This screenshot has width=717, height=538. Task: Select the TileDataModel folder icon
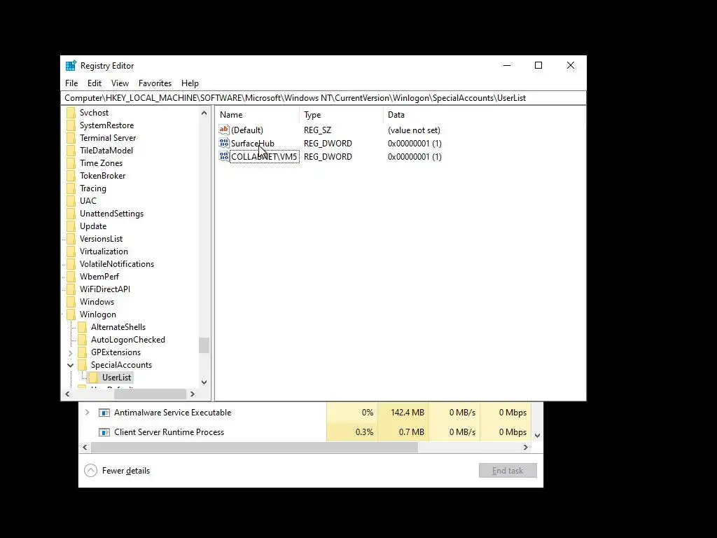[71, 151]
